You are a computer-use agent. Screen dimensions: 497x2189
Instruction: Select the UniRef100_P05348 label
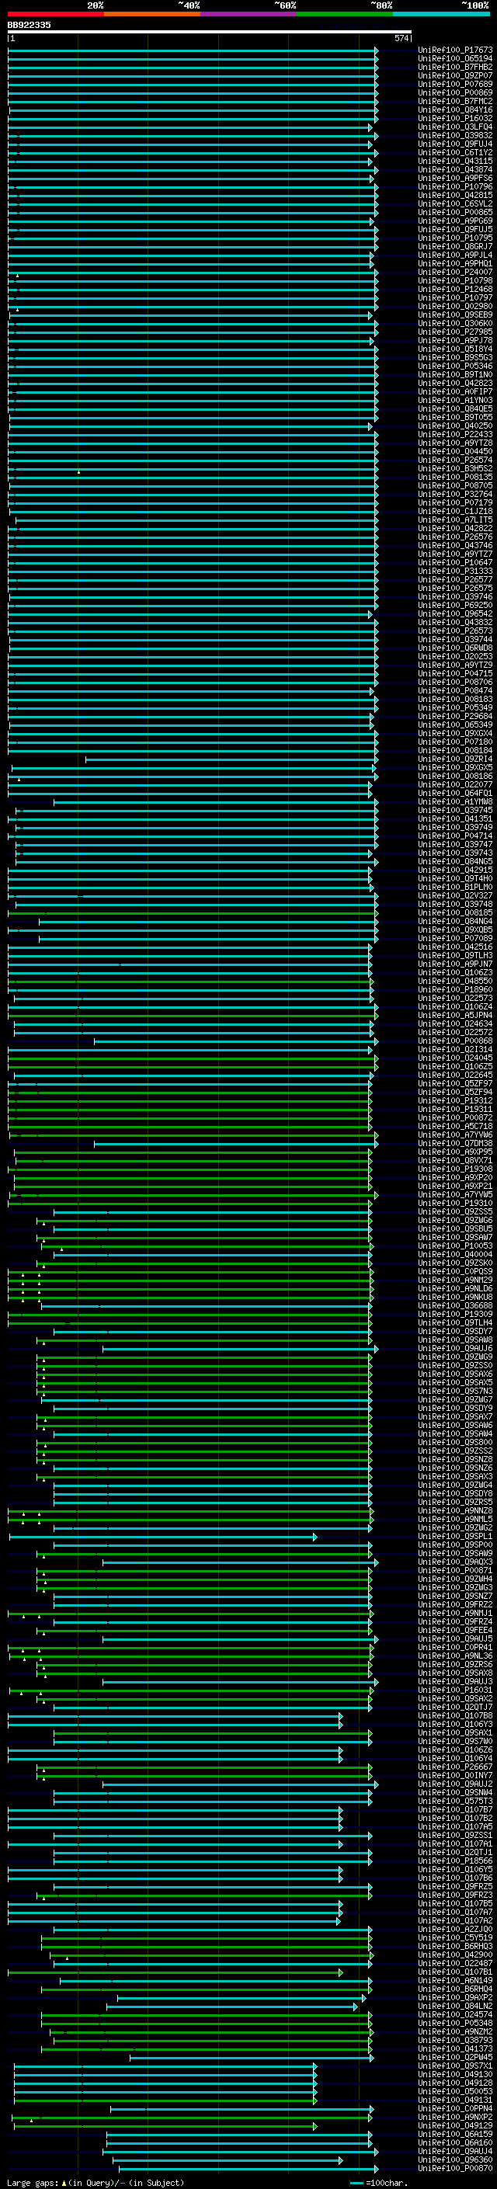455,2024
